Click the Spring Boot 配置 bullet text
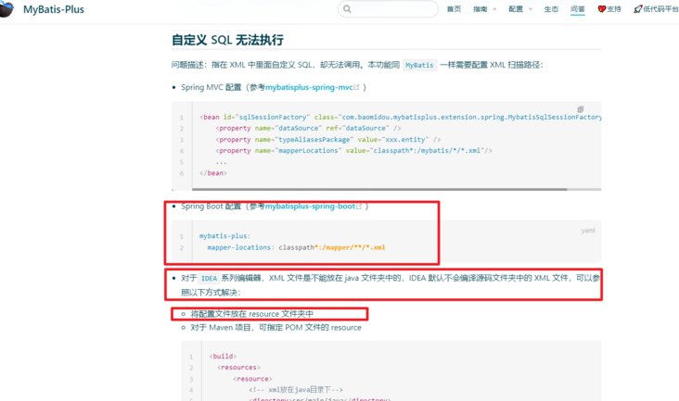 point(275,207)
